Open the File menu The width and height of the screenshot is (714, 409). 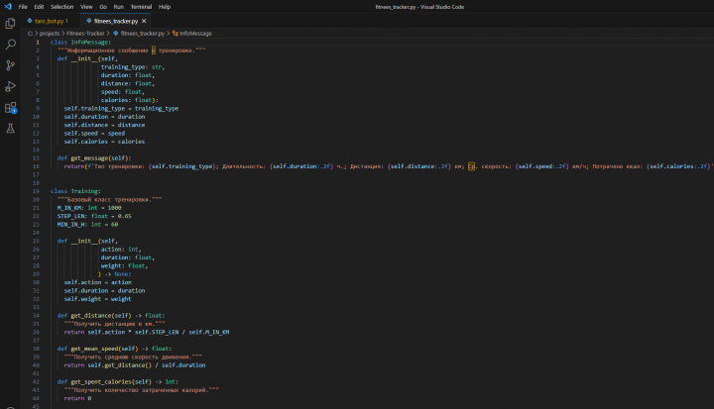[23, 6]
